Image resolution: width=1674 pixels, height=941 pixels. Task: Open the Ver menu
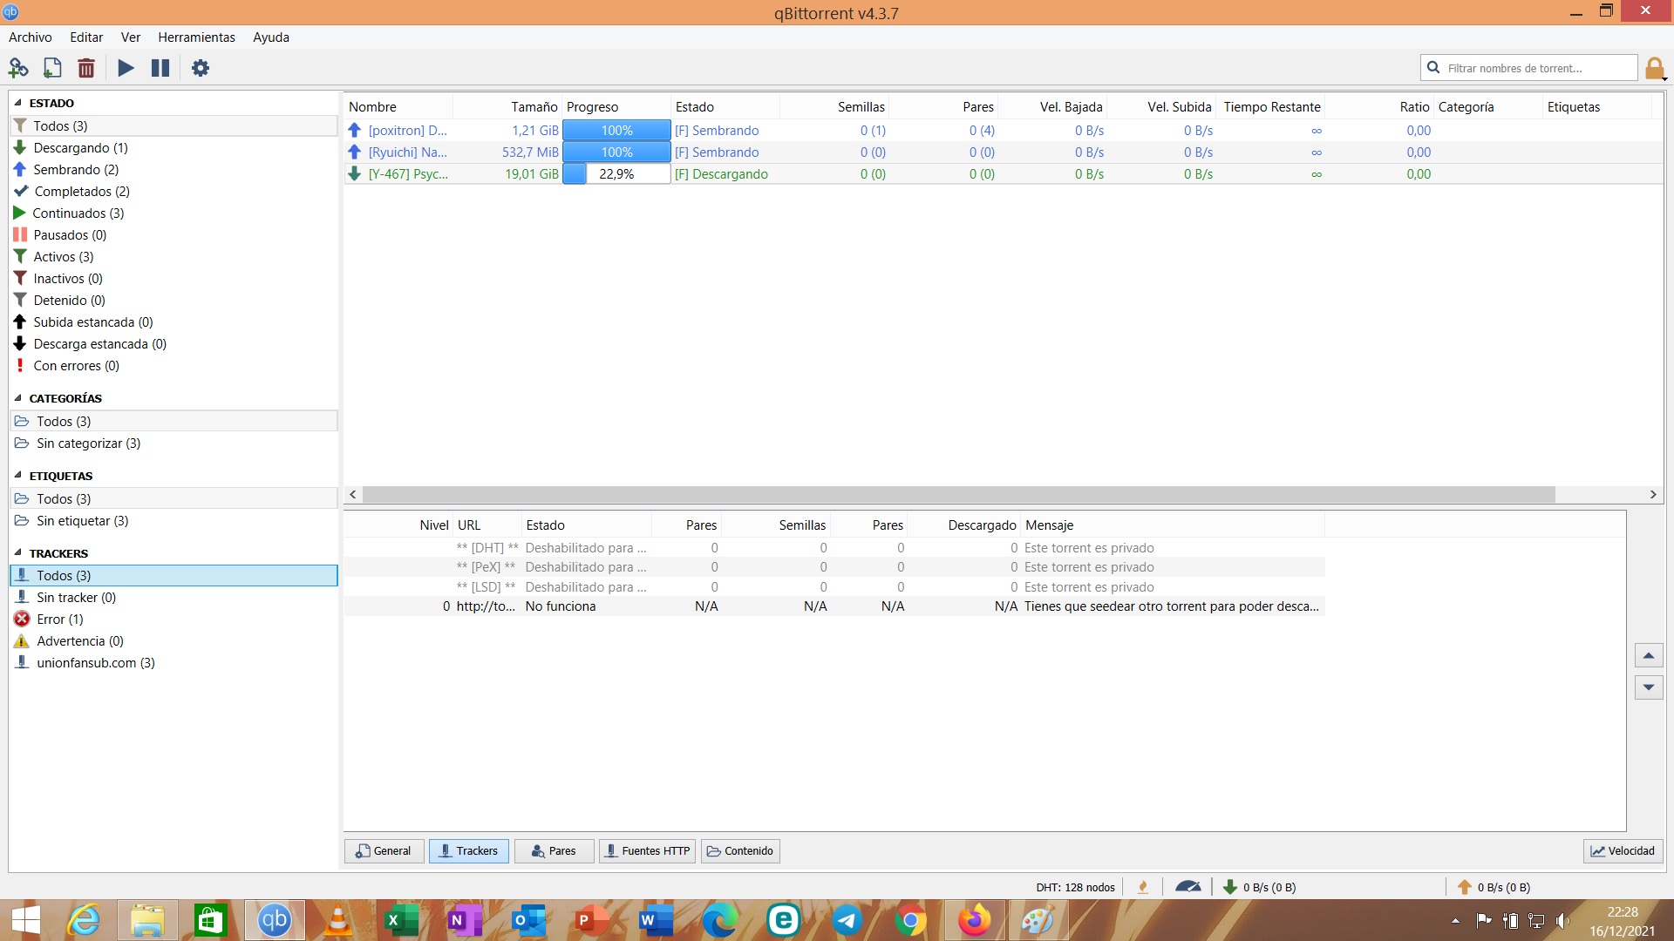pyautogui.click(x=131, y=37)
